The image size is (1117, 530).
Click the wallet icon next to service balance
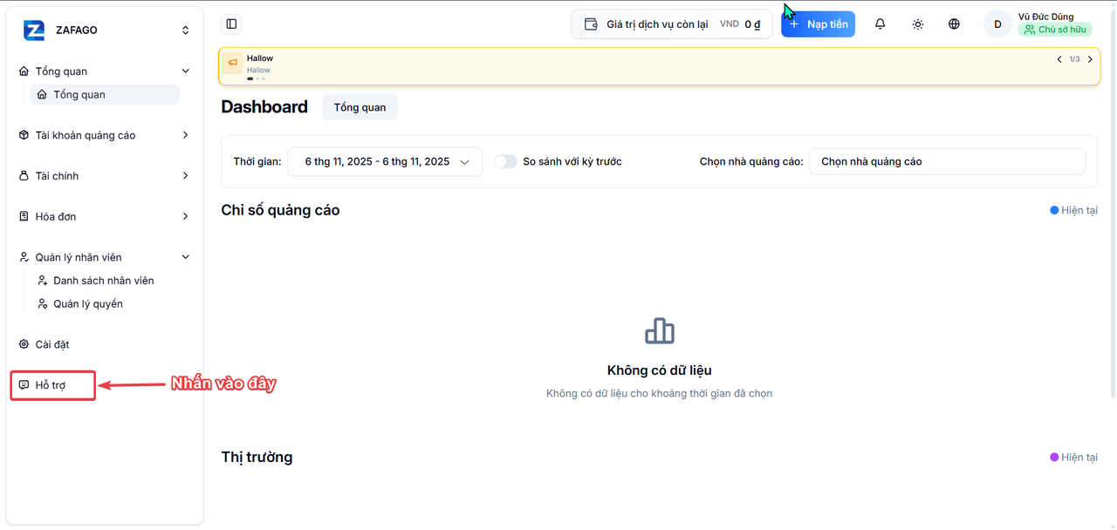tap(591, 24)
